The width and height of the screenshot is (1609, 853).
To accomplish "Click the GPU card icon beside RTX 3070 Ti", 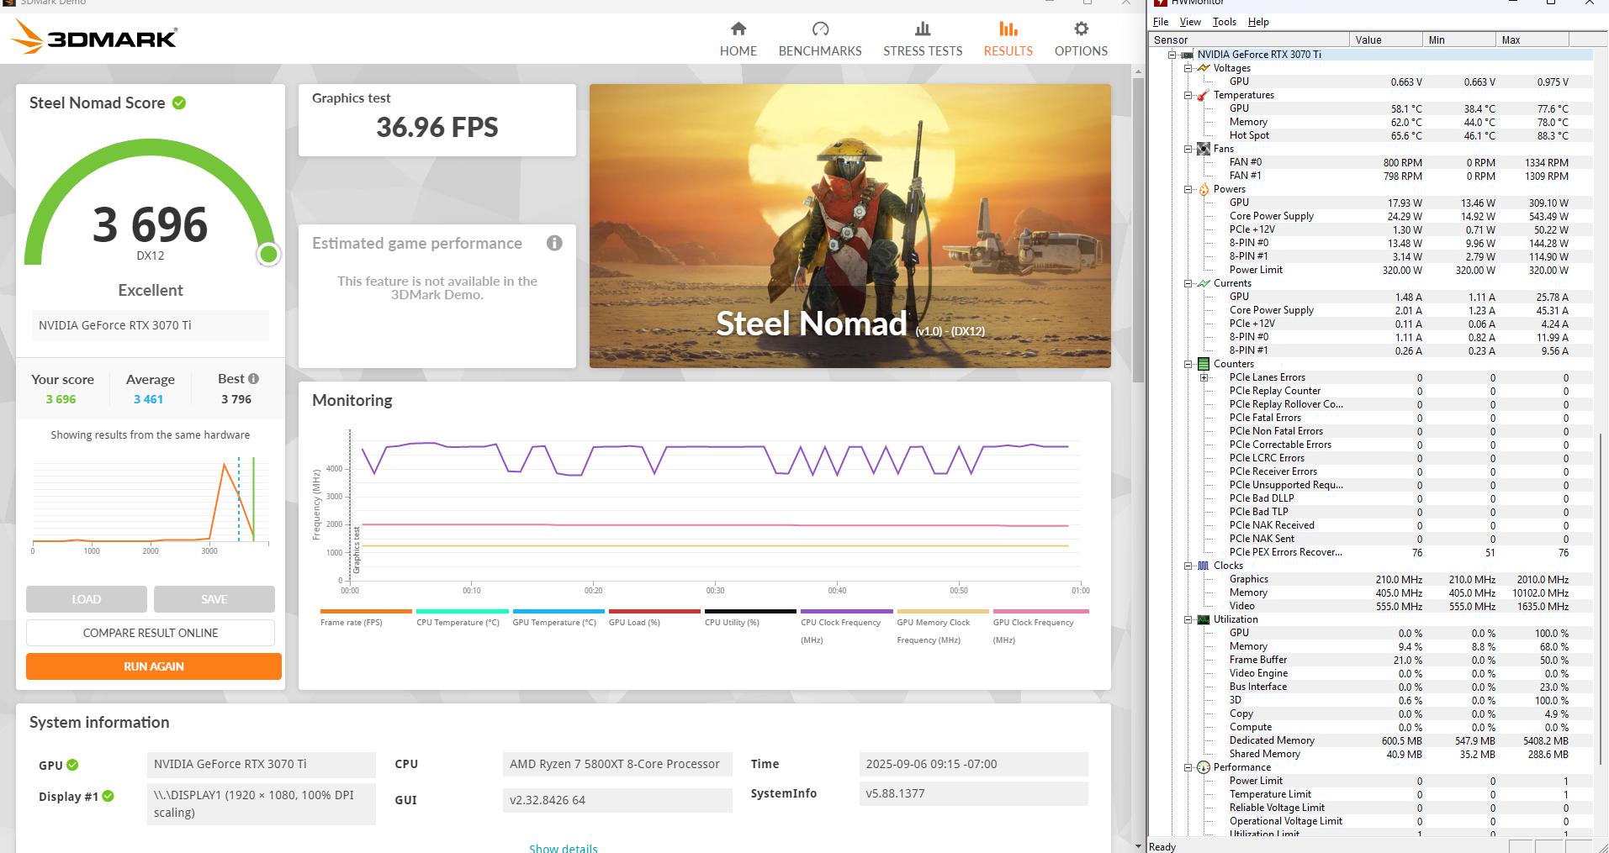I will (1187, 55).
